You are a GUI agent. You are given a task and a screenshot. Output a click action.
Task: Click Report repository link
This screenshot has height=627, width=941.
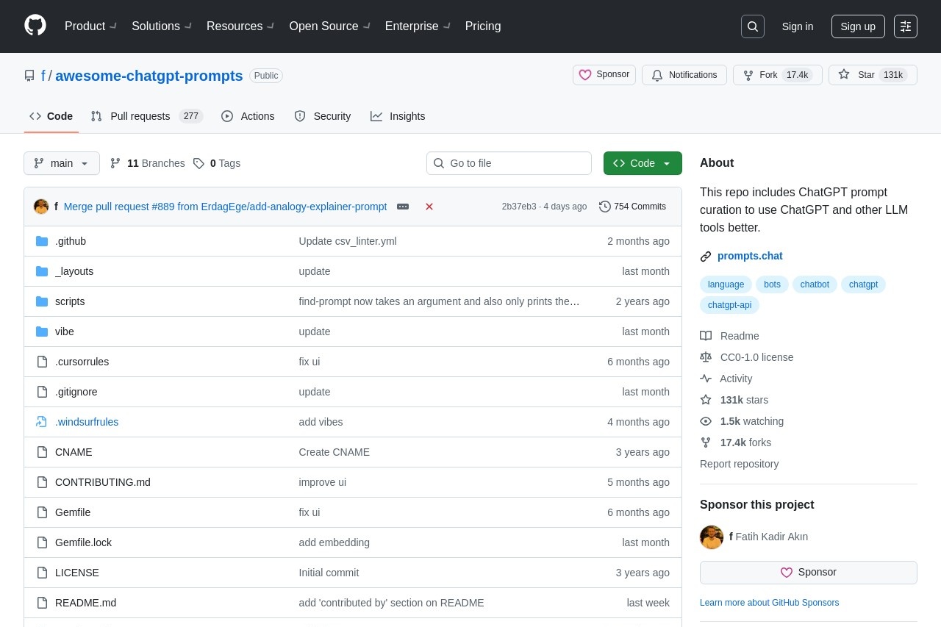(x=739, y=464)
